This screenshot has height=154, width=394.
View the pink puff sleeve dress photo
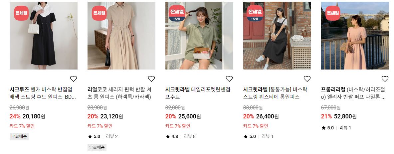click(x=355, y=35)
